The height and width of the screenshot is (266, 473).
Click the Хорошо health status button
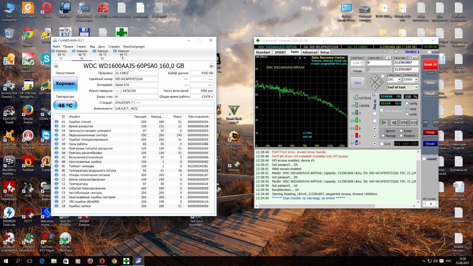(x=65, y=84)
